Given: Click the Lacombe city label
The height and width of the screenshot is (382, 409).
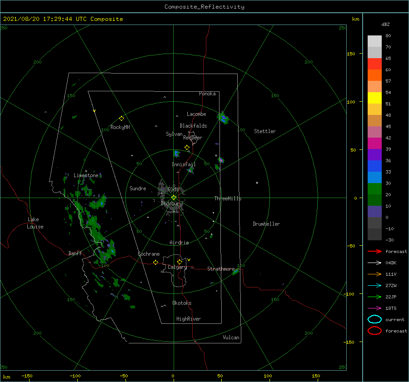Looking at the screenshot, I should point(196,114).
